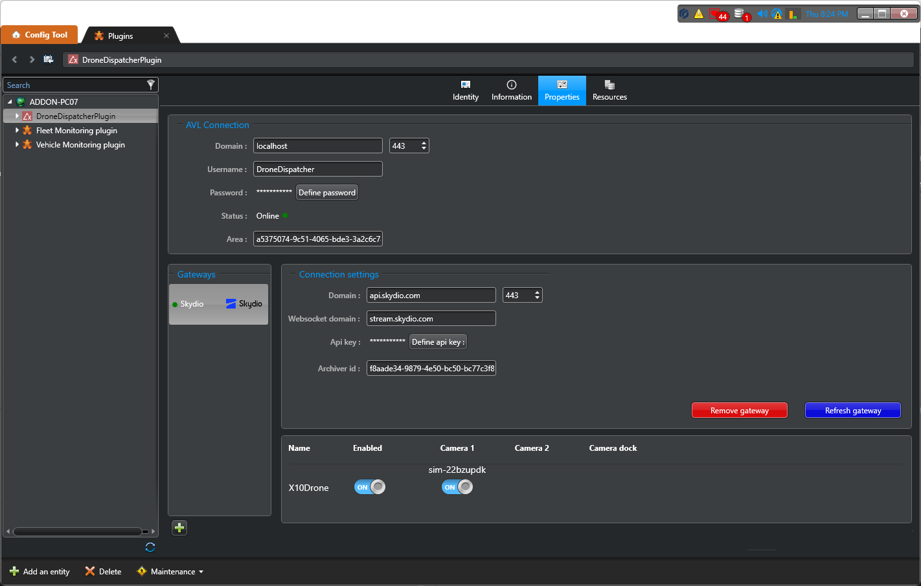Viewport: 921px width, 586px height.
Task: Switch to the Identity tab
Action: point(466,90)
